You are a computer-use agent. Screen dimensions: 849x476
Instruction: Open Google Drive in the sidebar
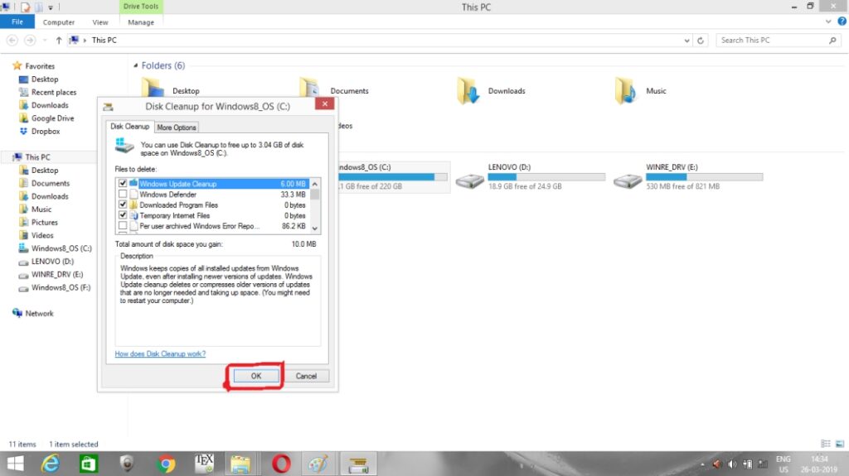pyautogui.click(x=52, y=118)
